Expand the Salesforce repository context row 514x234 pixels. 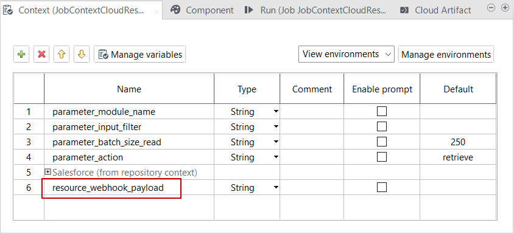tap(48, 172)
